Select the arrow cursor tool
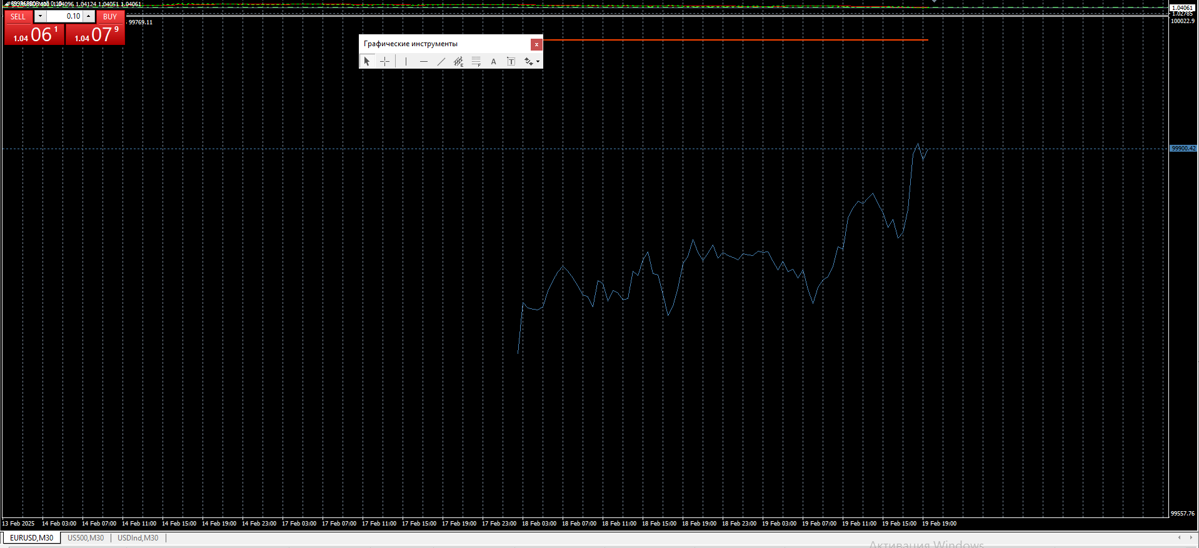Viewport: 1199px width, 548px height. pos(367,61)
